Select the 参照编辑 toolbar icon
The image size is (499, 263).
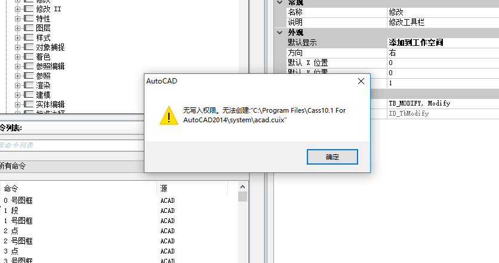[29, 66]
